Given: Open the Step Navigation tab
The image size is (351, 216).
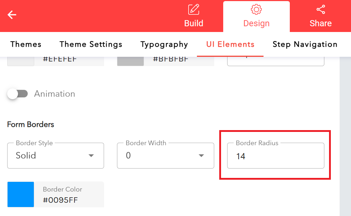Looking at the screenshot, I should click(x=305, y=44).
